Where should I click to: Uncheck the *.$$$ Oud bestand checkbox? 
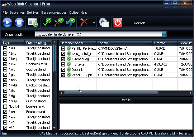click(5, 101)
